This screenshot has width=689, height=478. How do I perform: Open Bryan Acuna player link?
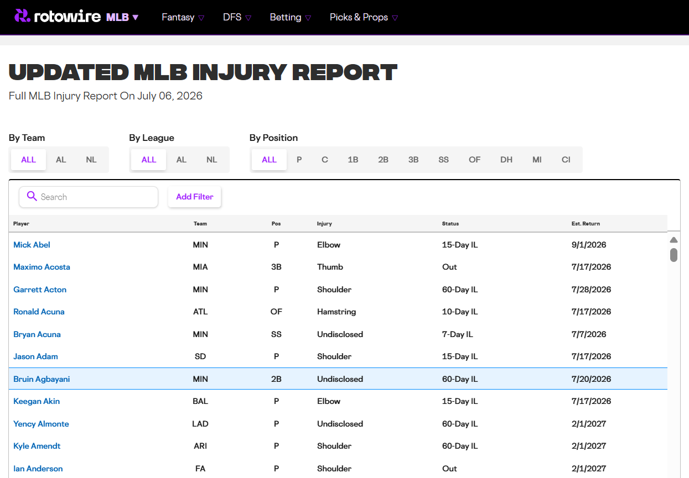37,334
